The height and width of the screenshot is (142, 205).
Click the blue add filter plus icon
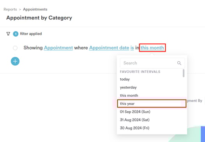(x=15, y=61)
